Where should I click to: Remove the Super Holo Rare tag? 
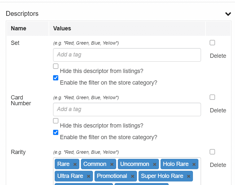click(x=188, y=176)
